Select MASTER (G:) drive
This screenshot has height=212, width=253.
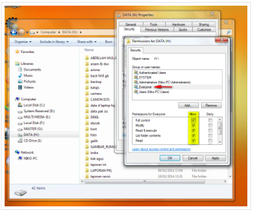30,129
